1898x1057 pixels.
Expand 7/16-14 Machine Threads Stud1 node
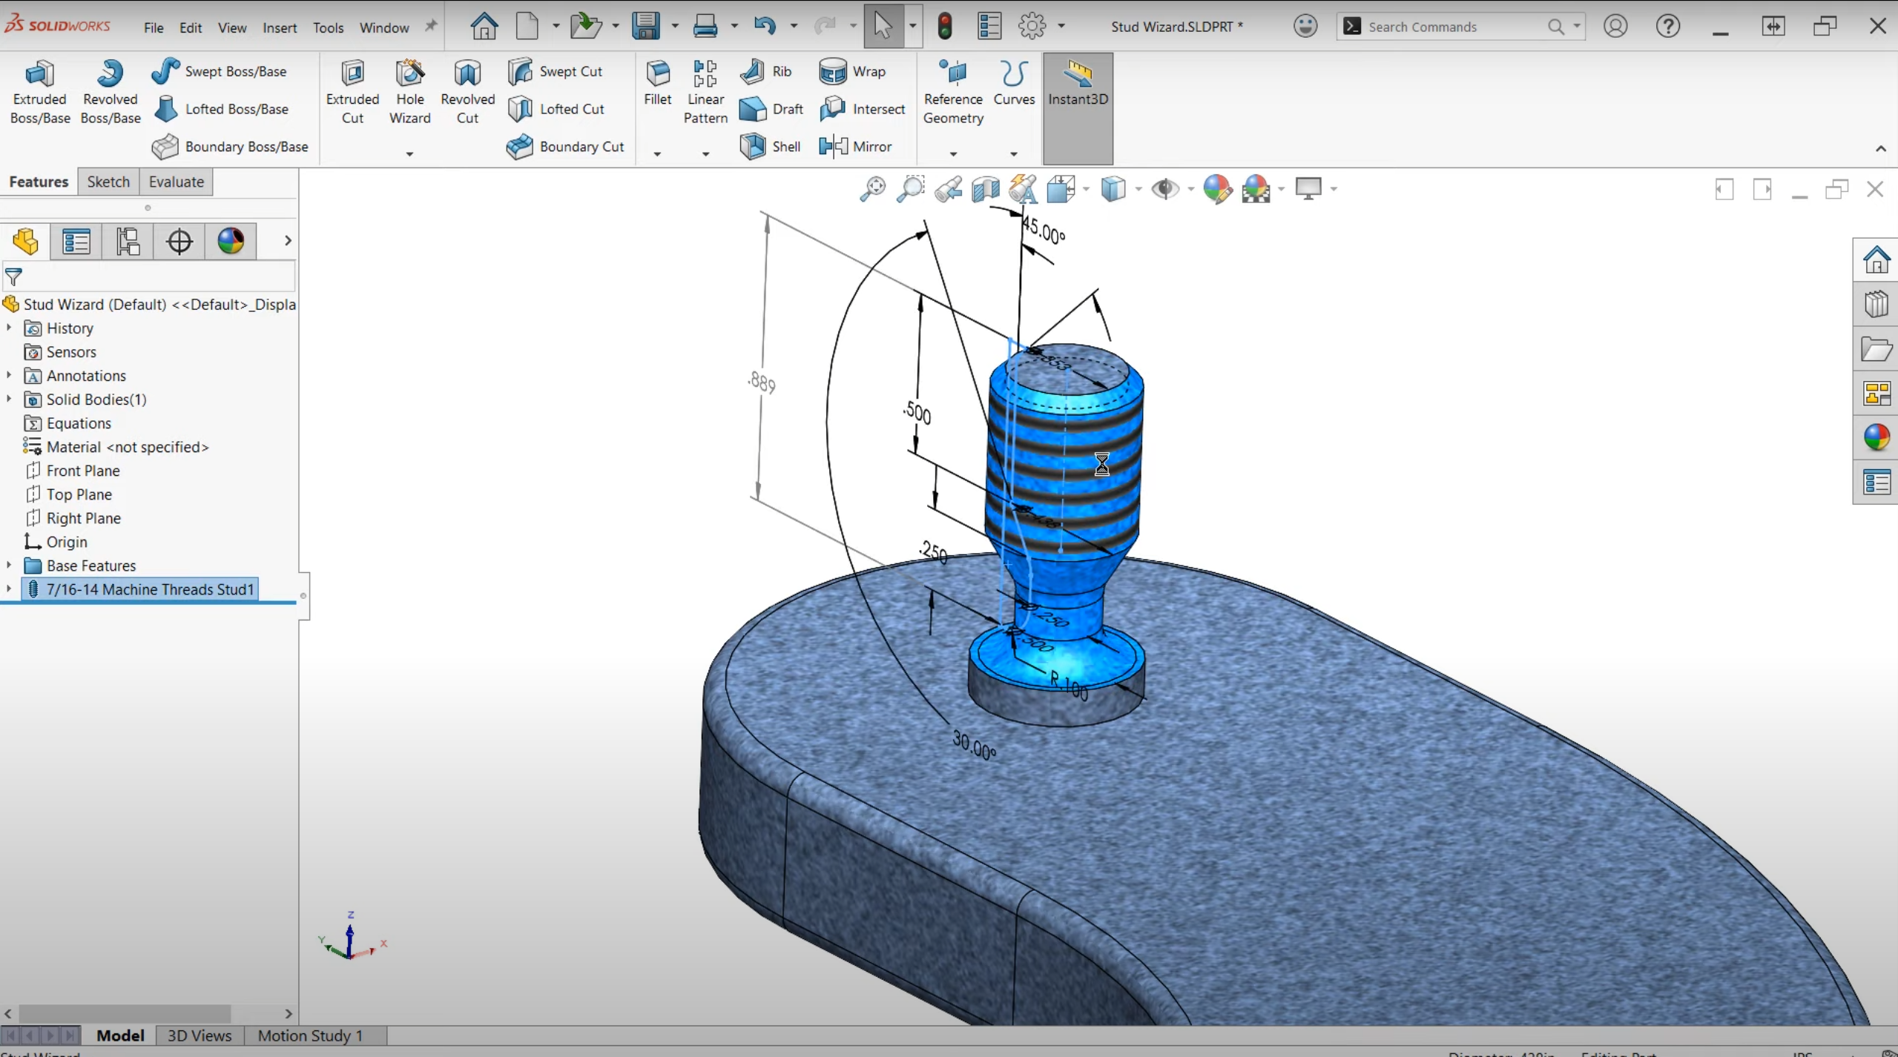(x=9, y=589)
